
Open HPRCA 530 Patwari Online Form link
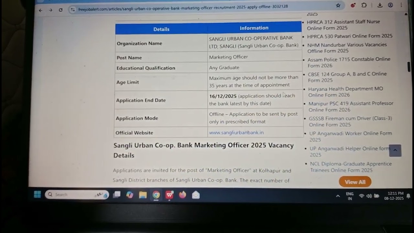tap(350, 36)
